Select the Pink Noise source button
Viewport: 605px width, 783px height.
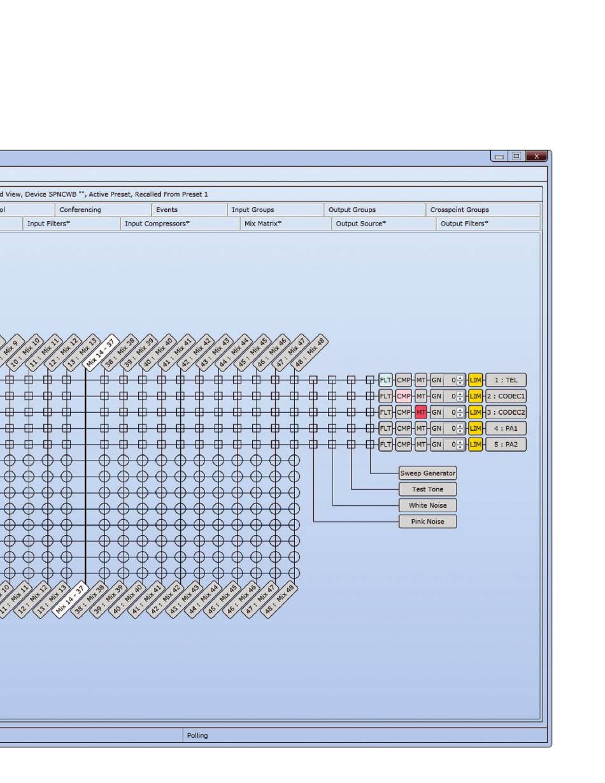pyautogui.click(x=427, y=522)
